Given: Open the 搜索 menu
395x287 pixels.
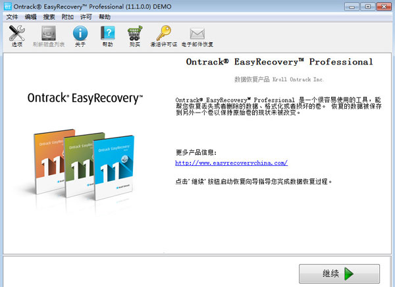Looking at the screenshot, I should pos(49,17).
